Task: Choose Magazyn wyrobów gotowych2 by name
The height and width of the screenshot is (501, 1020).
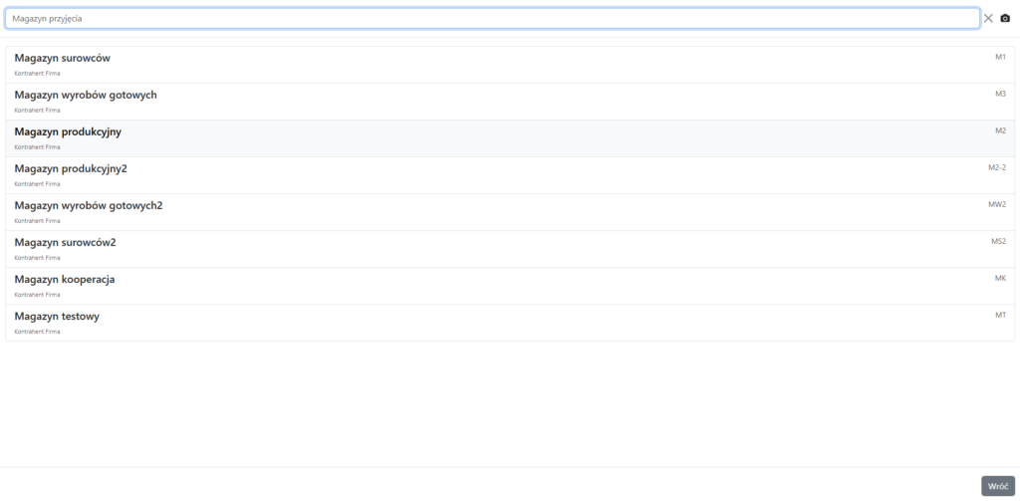Action: tap(89, 205)
